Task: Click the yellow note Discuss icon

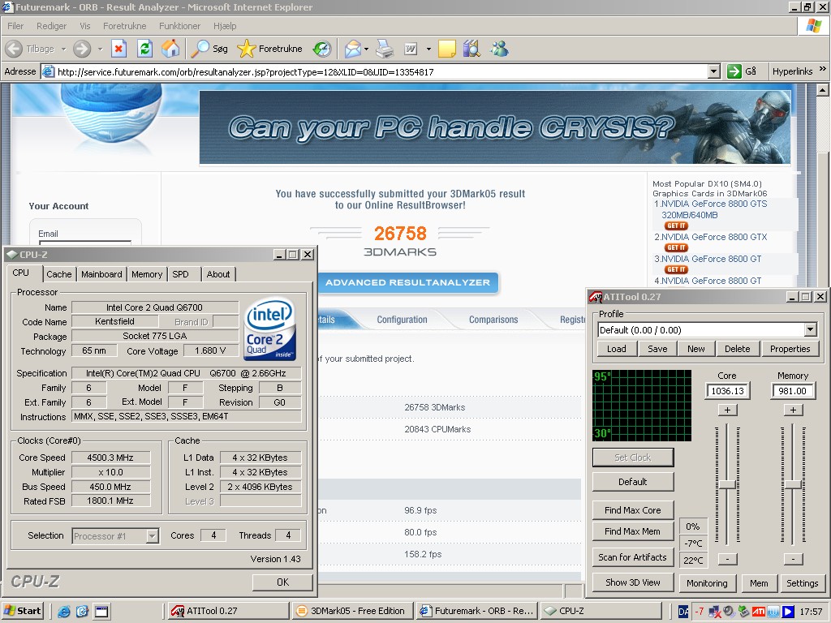Action: [x=446, y=49]
